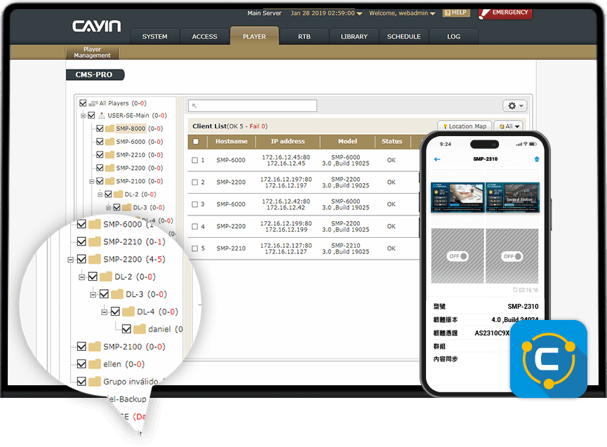The image size is (607, 447).
Task: Click the SMP-6000 (0-0) folder icon
Action: coord(110,142)
